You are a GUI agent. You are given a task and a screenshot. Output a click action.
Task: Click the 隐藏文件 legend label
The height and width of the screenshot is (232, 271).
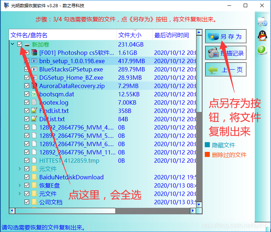coord(223,145)
